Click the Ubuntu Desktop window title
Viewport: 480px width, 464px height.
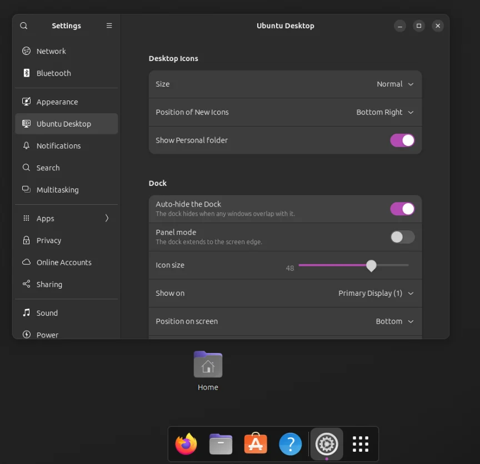click(286, 26)
